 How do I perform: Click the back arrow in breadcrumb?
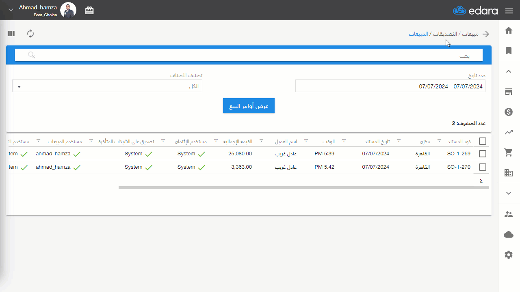[485, 34]
